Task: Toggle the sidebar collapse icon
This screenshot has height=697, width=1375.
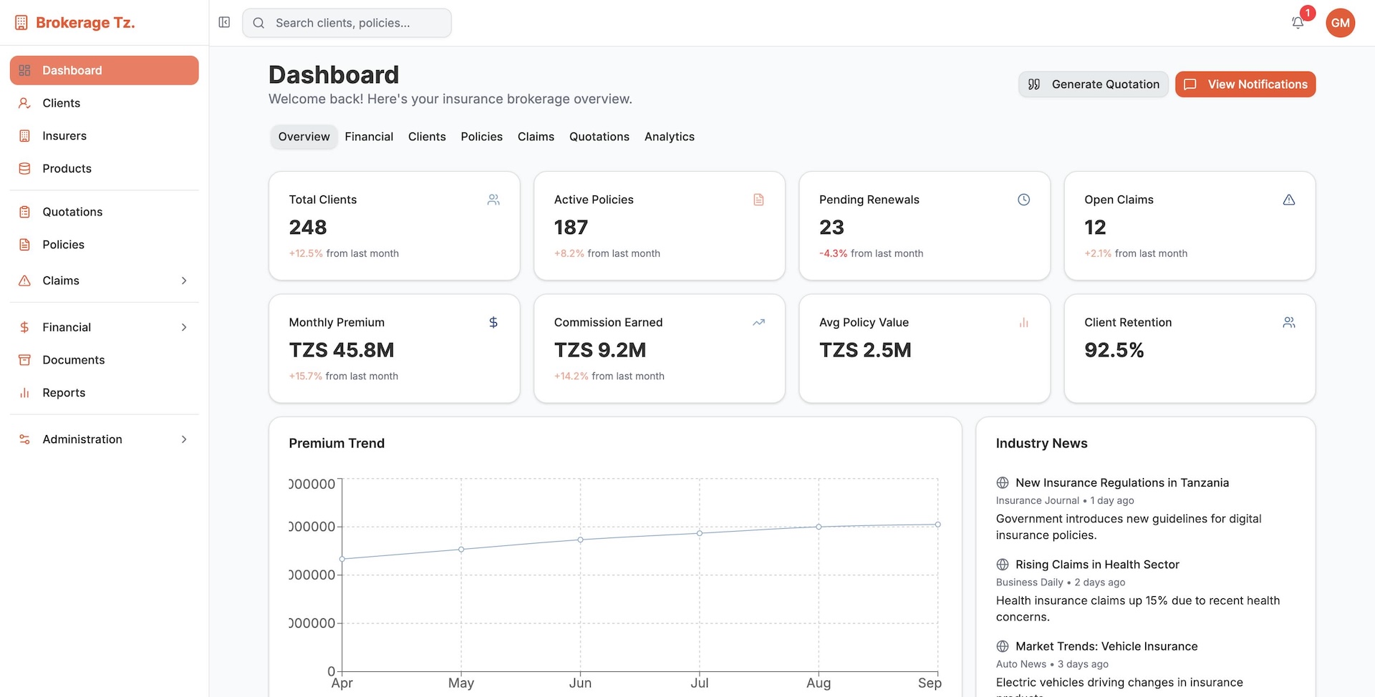Action: (224, 23)
